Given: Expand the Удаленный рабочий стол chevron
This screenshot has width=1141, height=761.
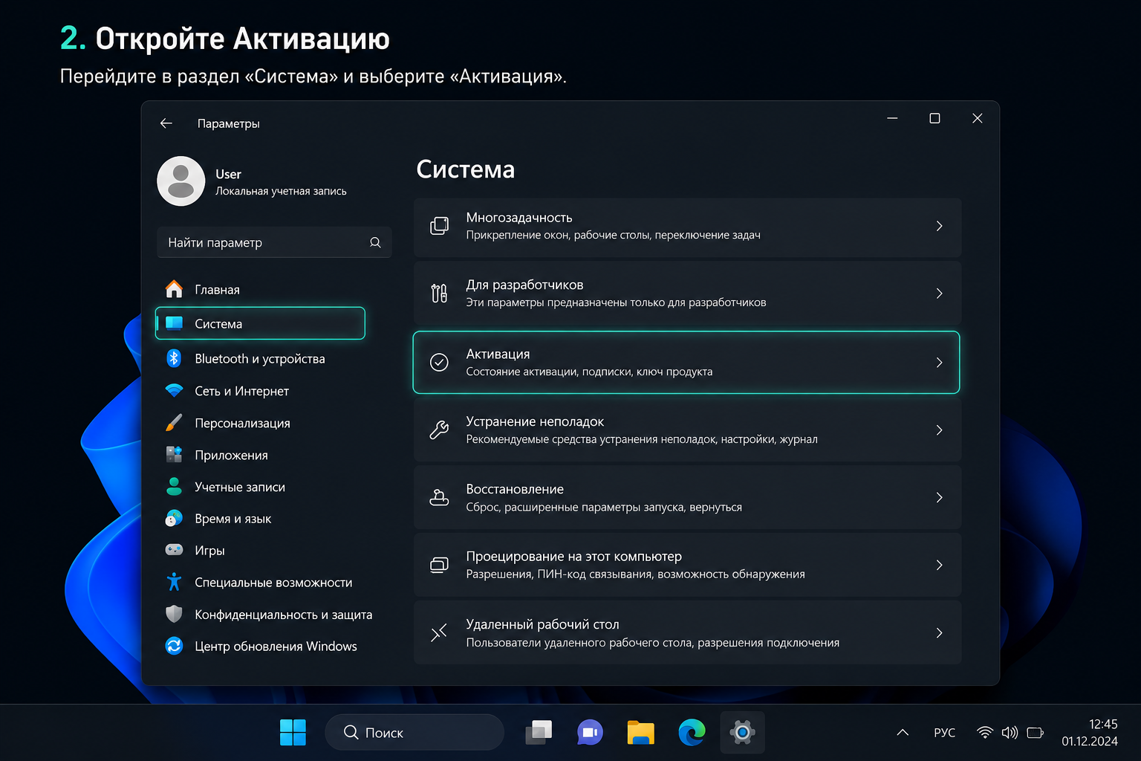Looking at the screenshot, I should [x=939, y=632].
